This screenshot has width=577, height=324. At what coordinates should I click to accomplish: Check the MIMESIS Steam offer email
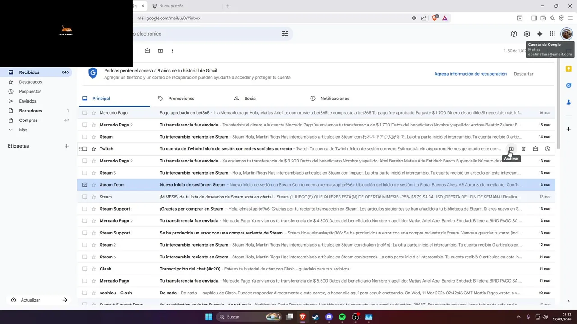(85, 197)
